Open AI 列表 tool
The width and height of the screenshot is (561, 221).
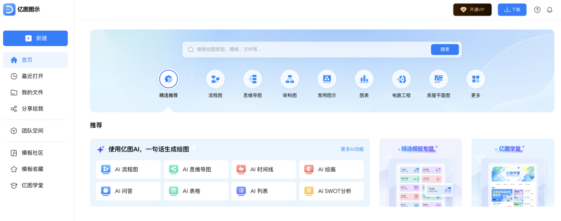pos(264,191)
